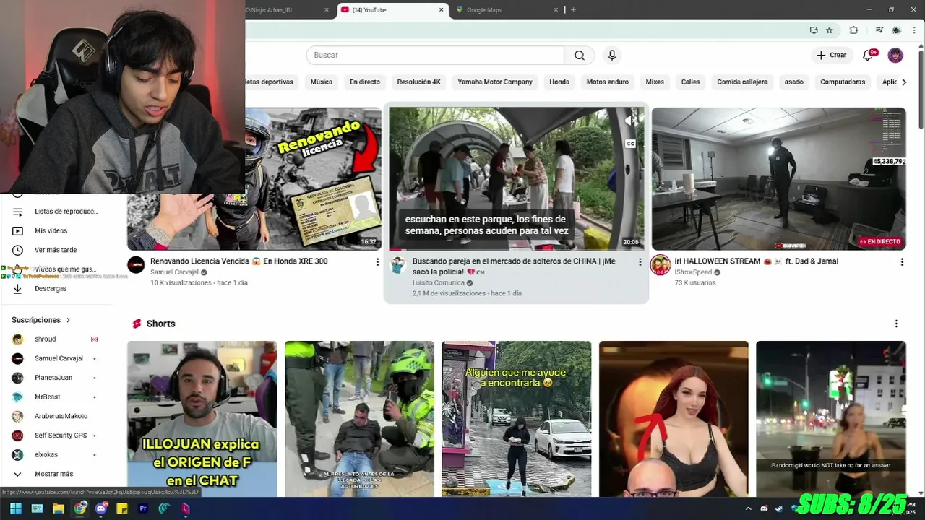Image resolution: width=925 pixels, height=520 pixels.
Task: Click the install app icon in address bar
Action: 814,30
